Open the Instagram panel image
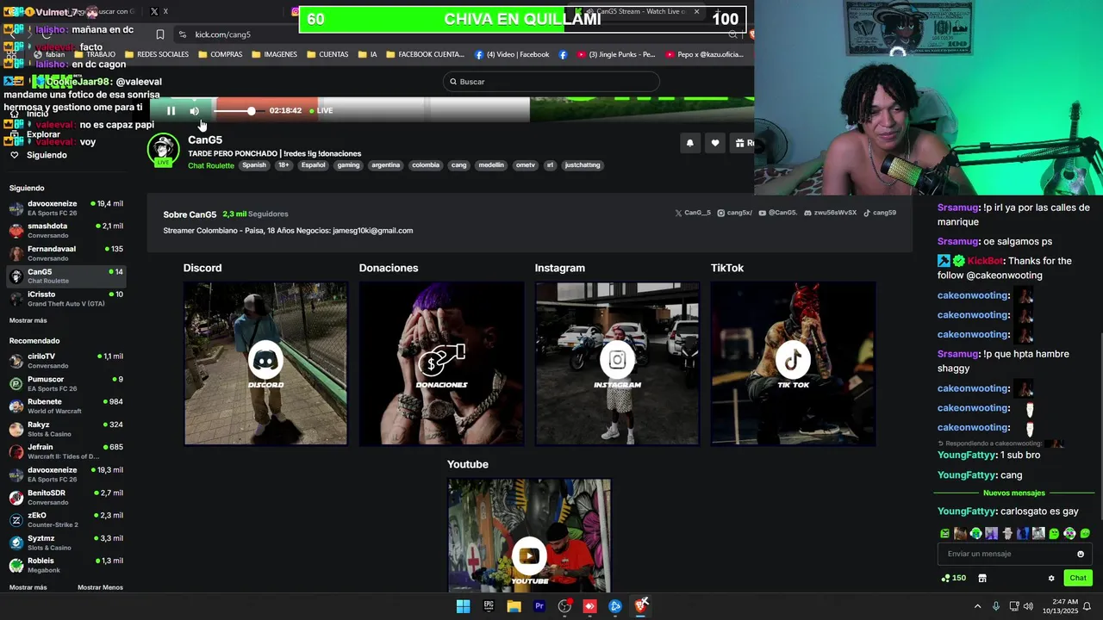Image resolution: width=1103 pixels, height=620 pixels. pyautogui.click(x=617, y=363)
